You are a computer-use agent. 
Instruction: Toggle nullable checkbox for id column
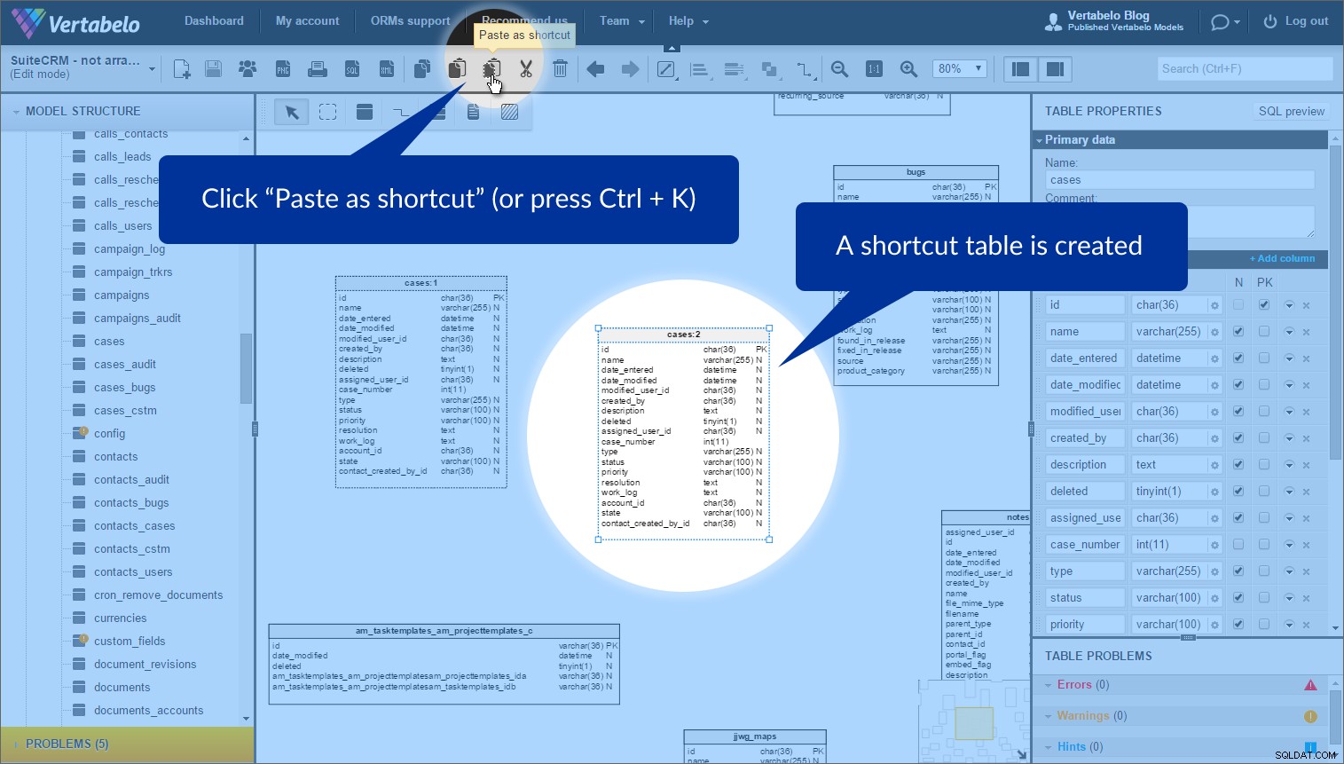pyautogui.click(x=1238, y=304)
